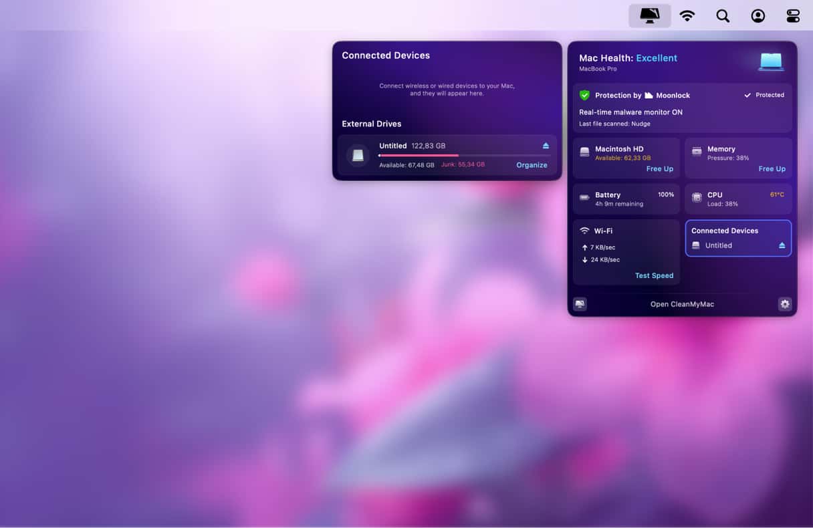Screen dimensions: 813x528
Task: Open the CleanMyMac menu bar icon
Action: pyautogui.click(x=650, y=15)
